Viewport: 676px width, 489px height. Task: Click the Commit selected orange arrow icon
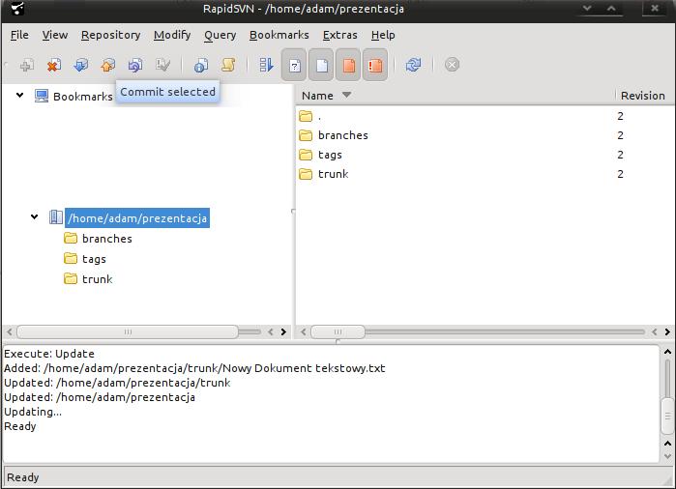[107, 66]
